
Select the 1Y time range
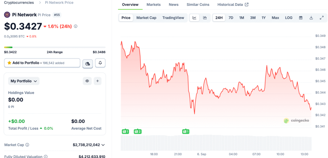pos(264,18)
